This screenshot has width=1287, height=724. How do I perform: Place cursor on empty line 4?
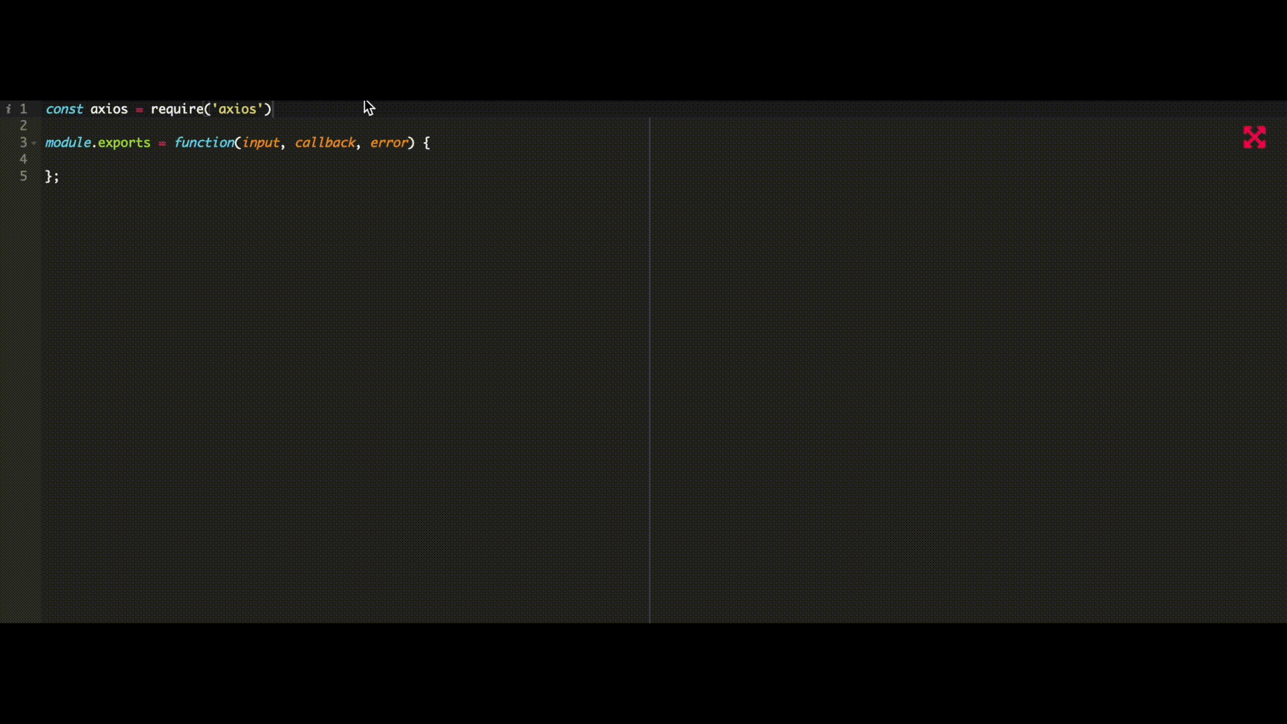coord(201,159)
